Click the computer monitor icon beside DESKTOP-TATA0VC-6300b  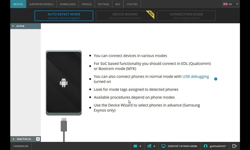coord(163,146)
